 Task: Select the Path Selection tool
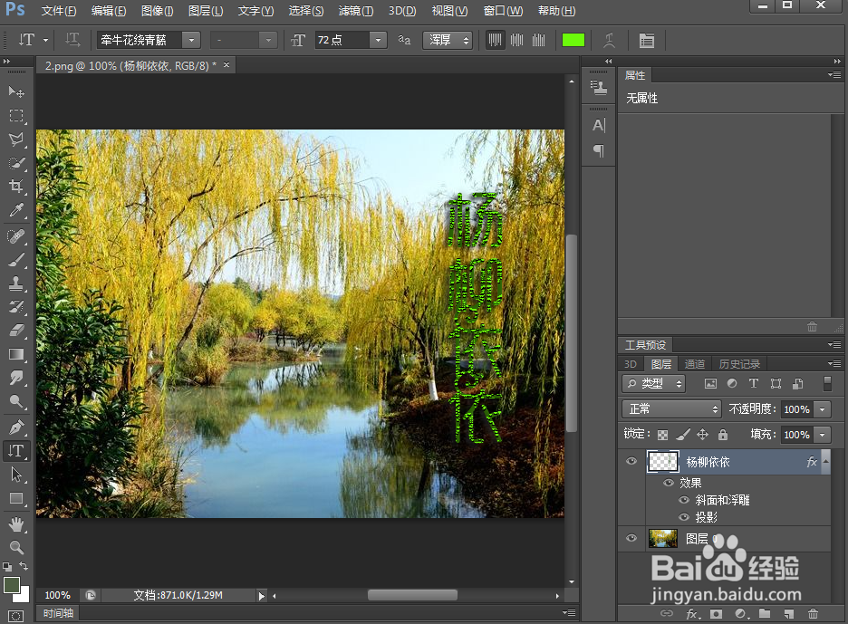tap(16, 475)
